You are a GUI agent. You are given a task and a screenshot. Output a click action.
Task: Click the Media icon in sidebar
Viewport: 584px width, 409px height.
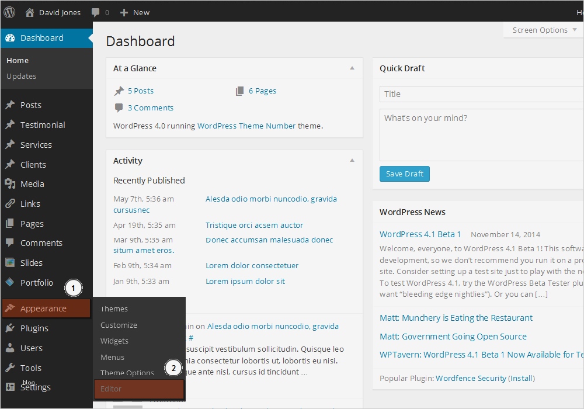(x=10, y=184)
